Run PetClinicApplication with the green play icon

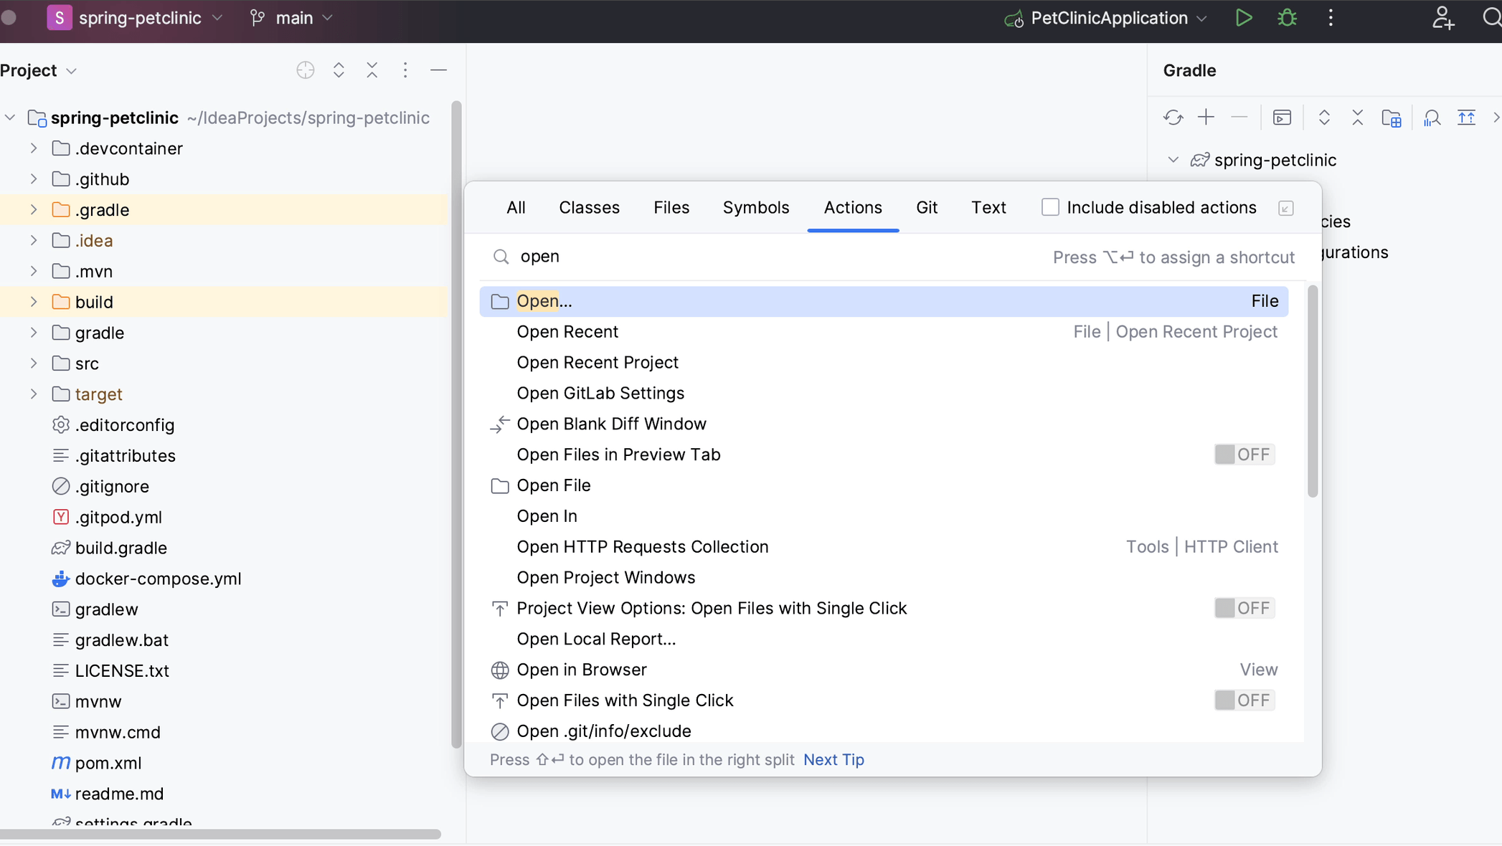[x=1244, y=18]
